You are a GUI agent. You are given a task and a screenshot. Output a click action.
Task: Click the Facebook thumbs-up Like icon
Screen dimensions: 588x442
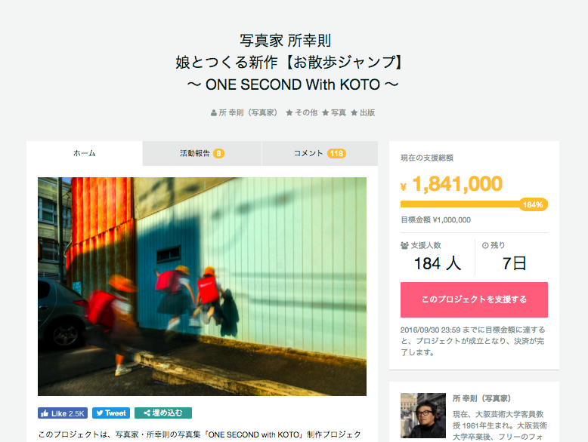(x=45, y=413)
